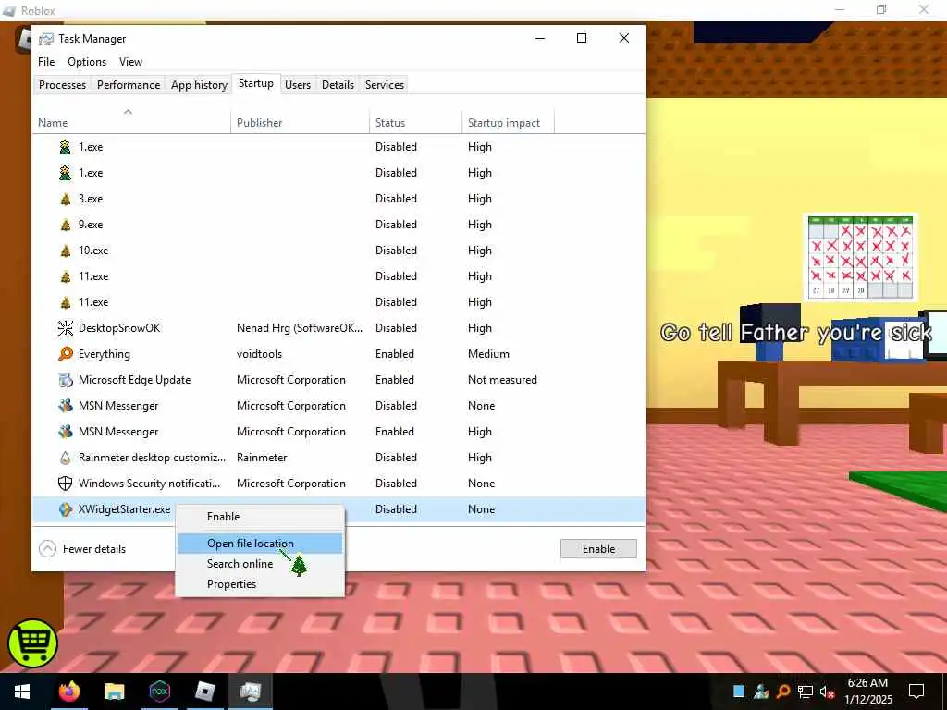The height and width of the screenshot is (710, 947).
Task: Choose Enable in the context menu
Action: [260, 517]
